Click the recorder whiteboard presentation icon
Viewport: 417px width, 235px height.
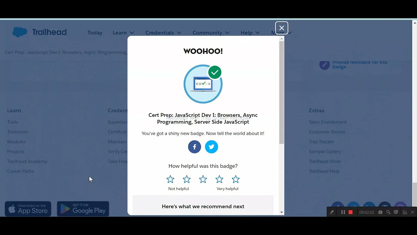coord(396,212)
